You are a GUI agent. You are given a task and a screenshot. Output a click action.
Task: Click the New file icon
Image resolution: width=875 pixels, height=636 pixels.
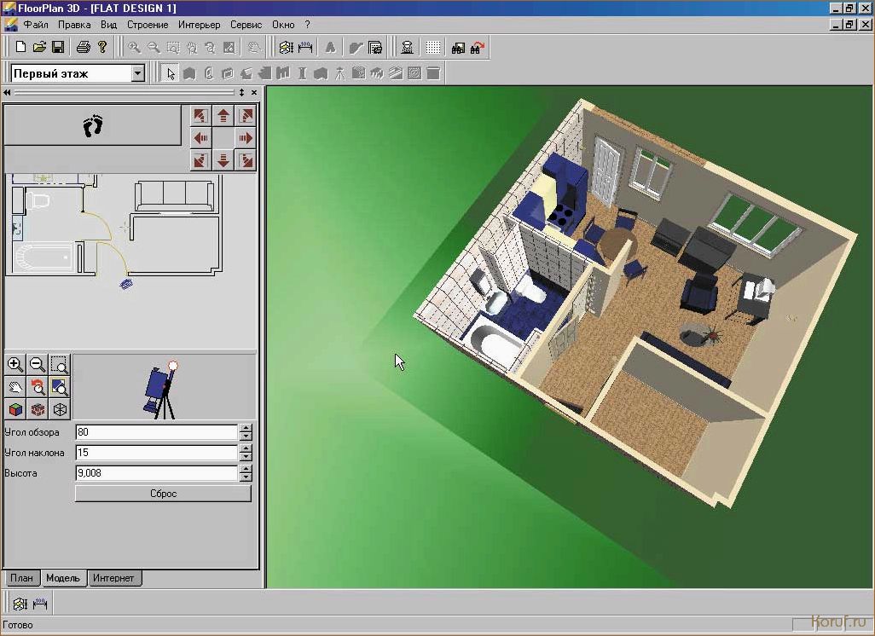click(x=20, y=47)
